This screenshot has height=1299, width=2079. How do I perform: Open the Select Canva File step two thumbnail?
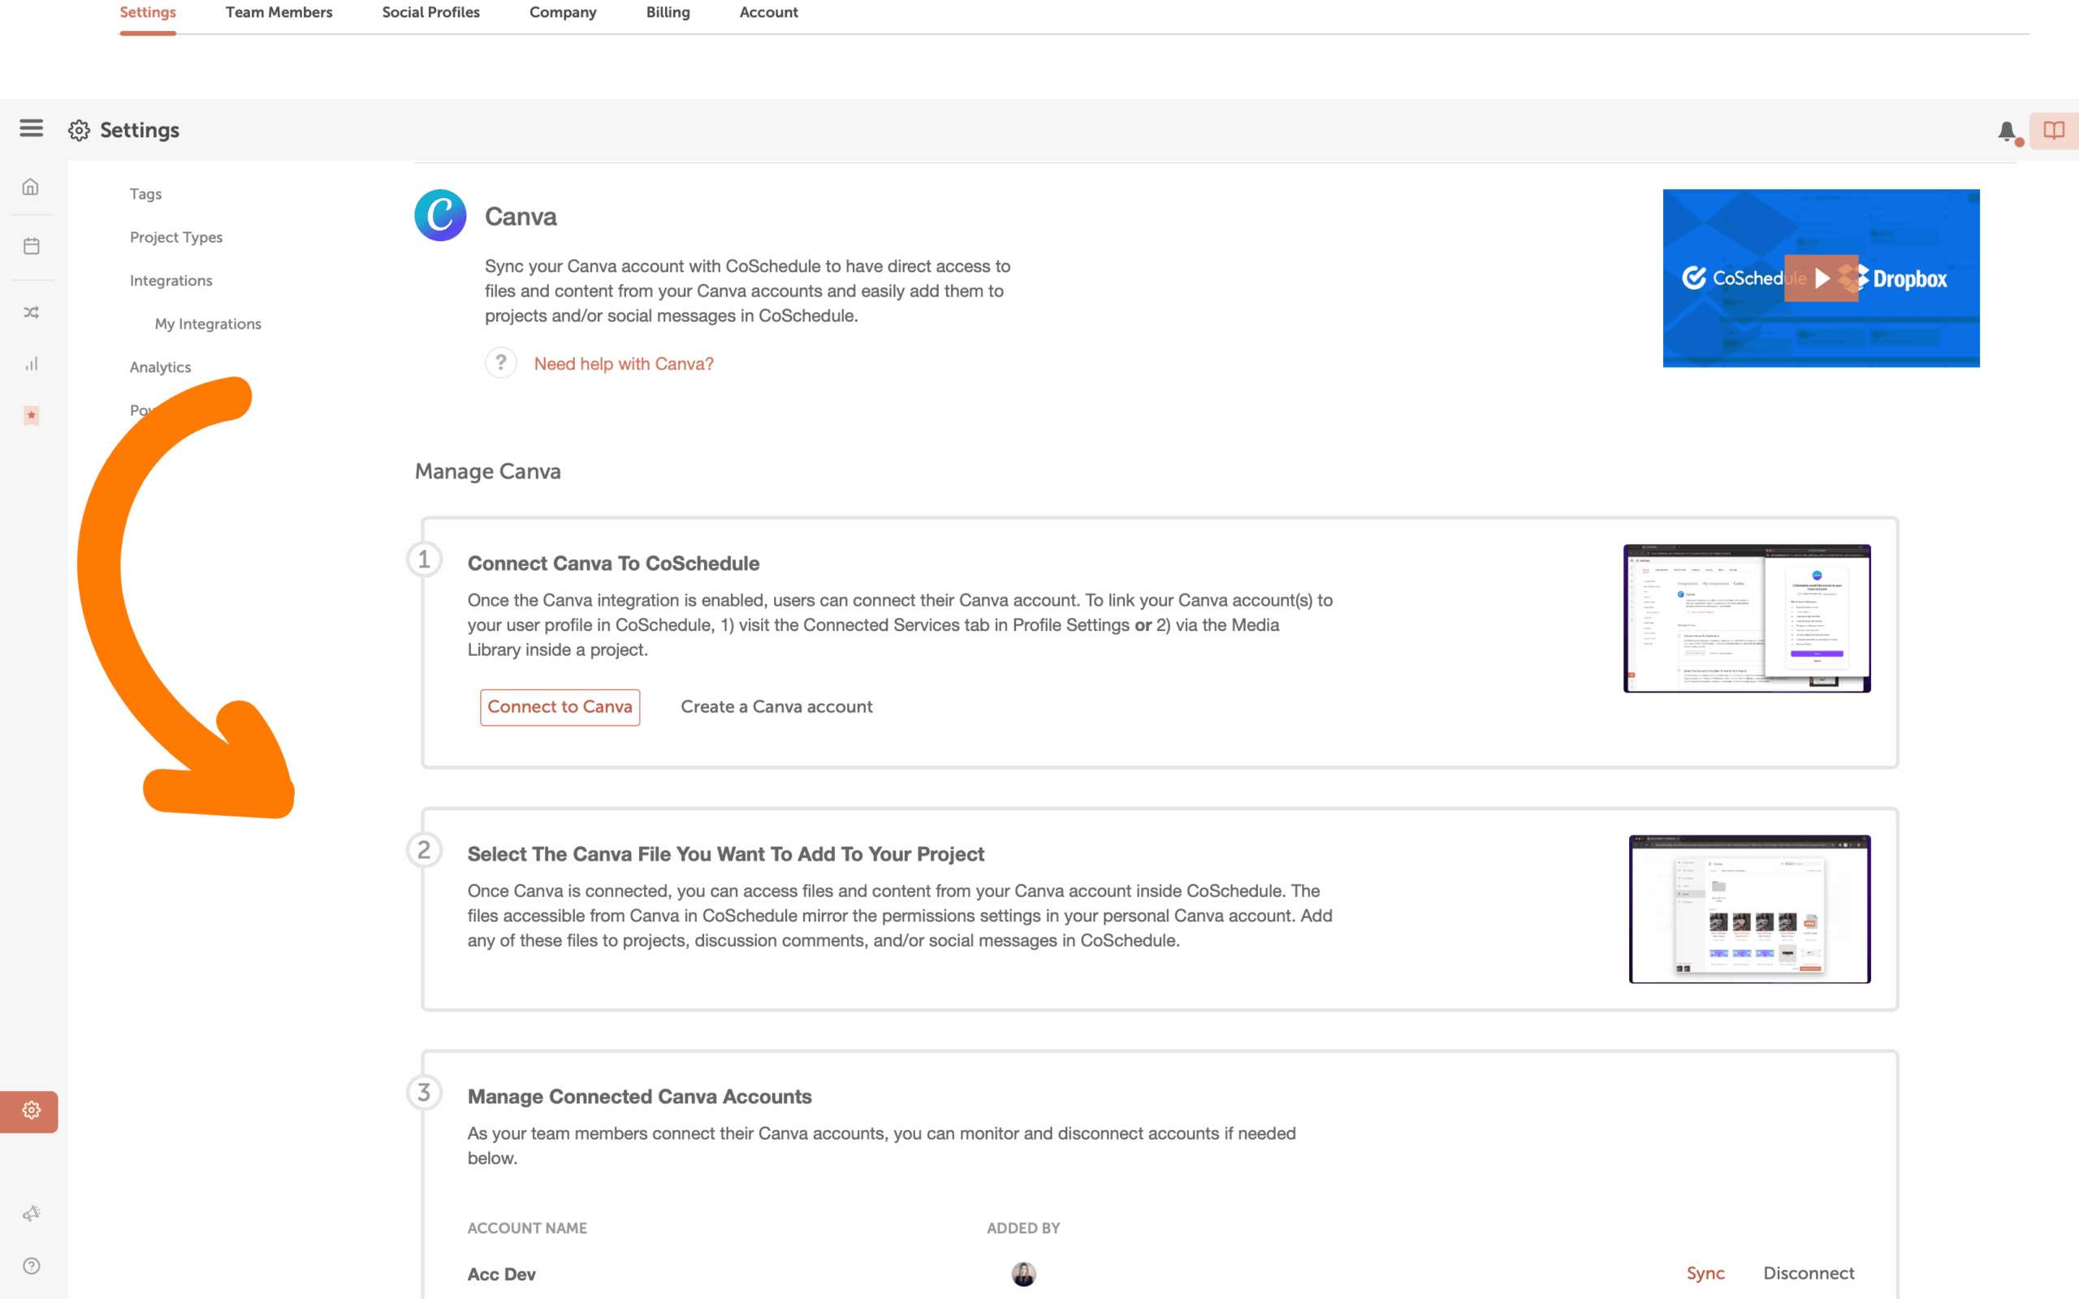[1749, 909]
